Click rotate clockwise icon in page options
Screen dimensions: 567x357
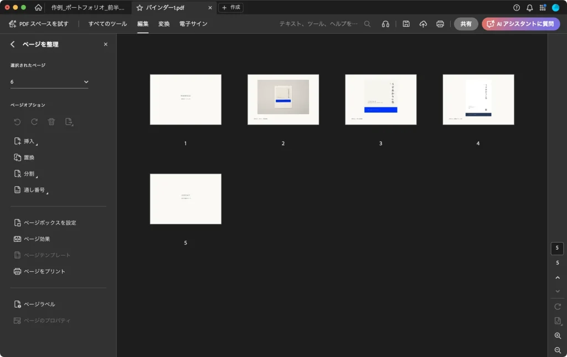coord(34,121)
